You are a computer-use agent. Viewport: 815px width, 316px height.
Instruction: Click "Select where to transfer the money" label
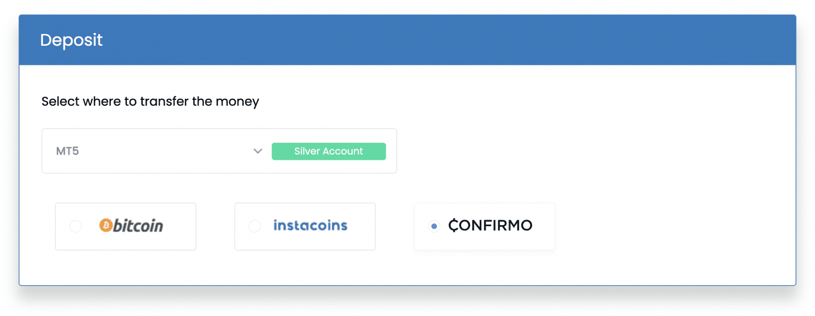[x=150, y=101]
